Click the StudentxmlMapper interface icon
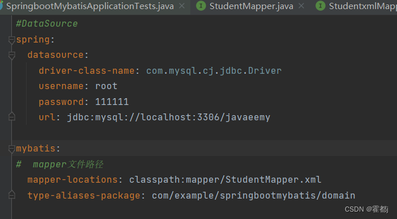The image size is (397, 219). coord(321,6)
